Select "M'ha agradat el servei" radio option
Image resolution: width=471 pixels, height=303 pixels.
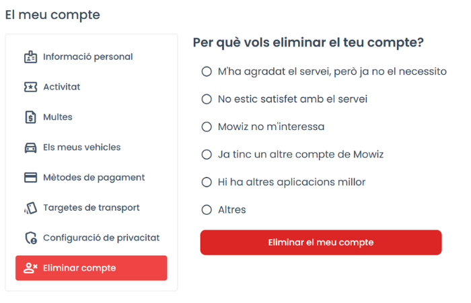pos(207,71)
